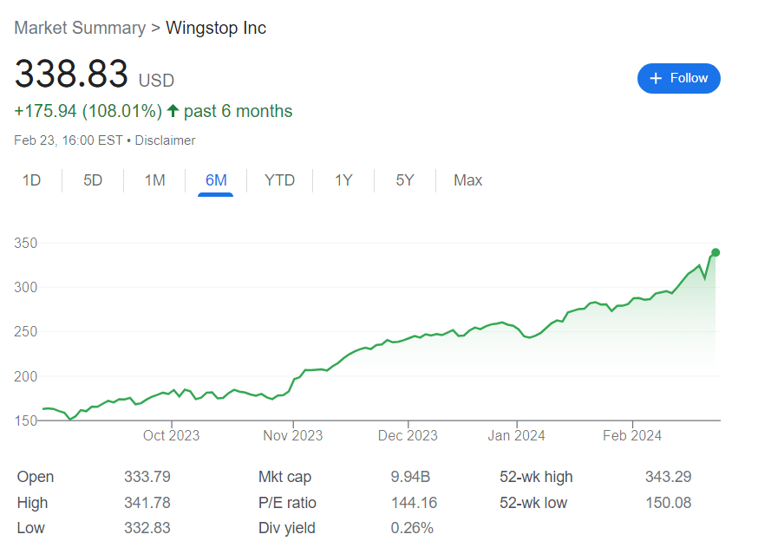Select the 1D time range tab
This screenshot has height=554, width=771.
31,180
